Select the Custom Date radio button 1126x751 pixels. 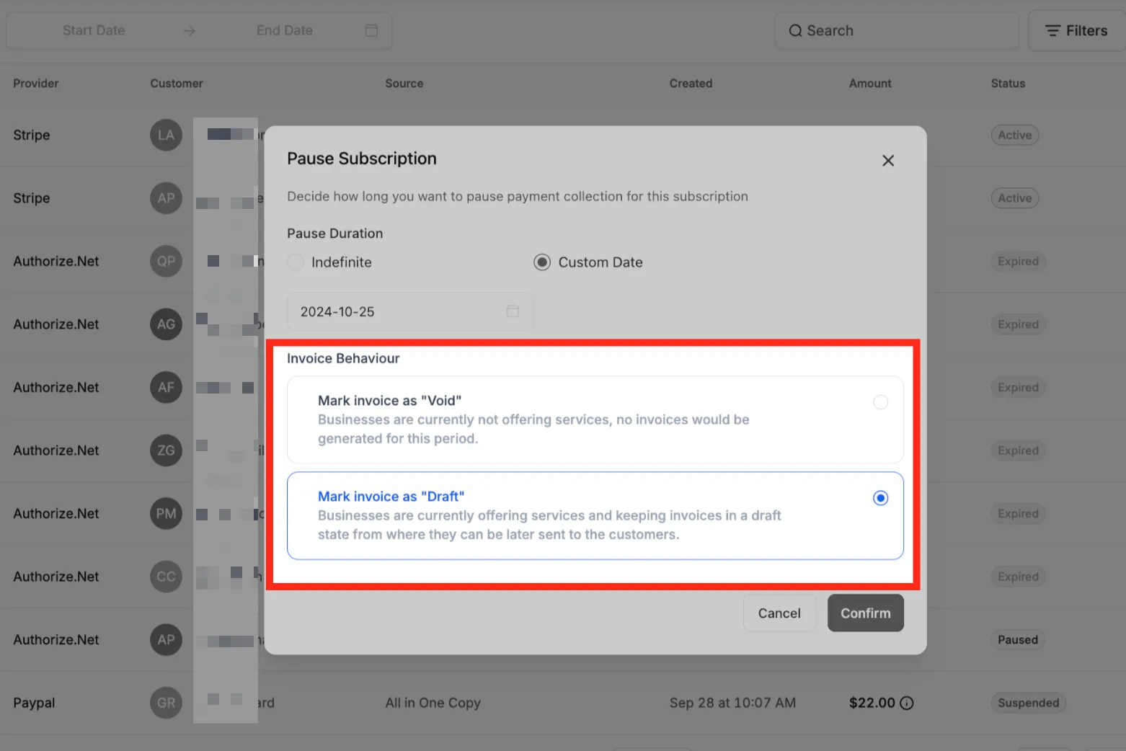[x=542, y=262]
